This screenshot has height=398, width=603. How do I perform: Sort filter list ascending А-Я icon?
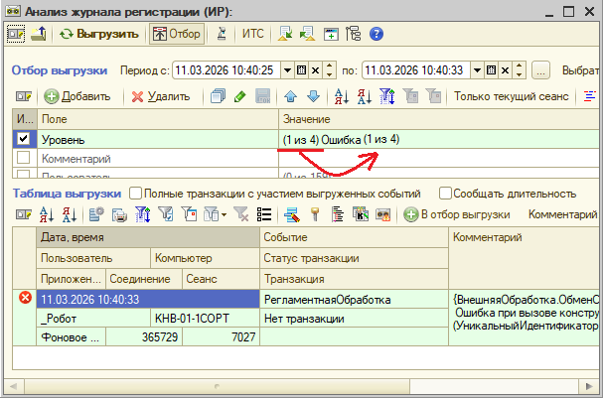click(x=341, y=96)
